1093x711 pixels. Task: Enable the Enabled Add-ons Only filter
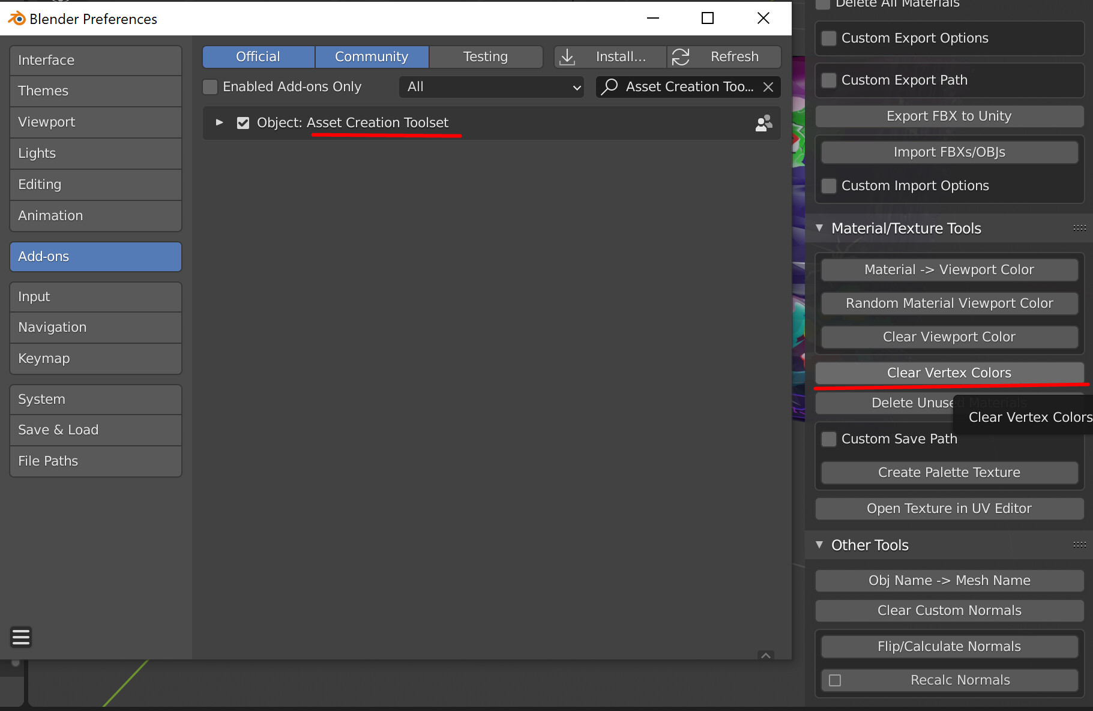click(x=210, y=86)
